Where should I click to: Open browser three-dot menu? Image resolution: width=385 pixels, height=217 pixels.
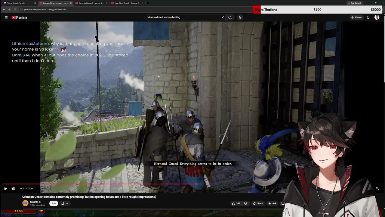382,9
